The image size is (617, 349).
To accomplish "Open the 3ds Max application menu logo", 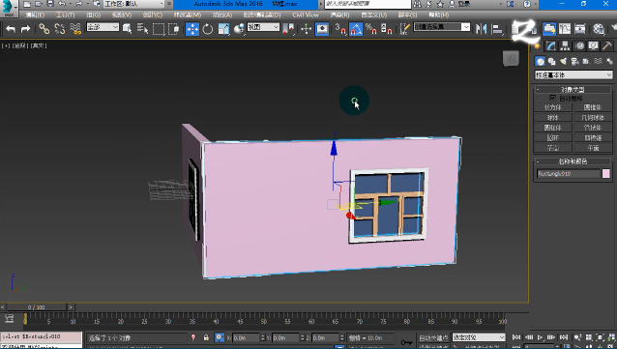I will pos(9,8).
